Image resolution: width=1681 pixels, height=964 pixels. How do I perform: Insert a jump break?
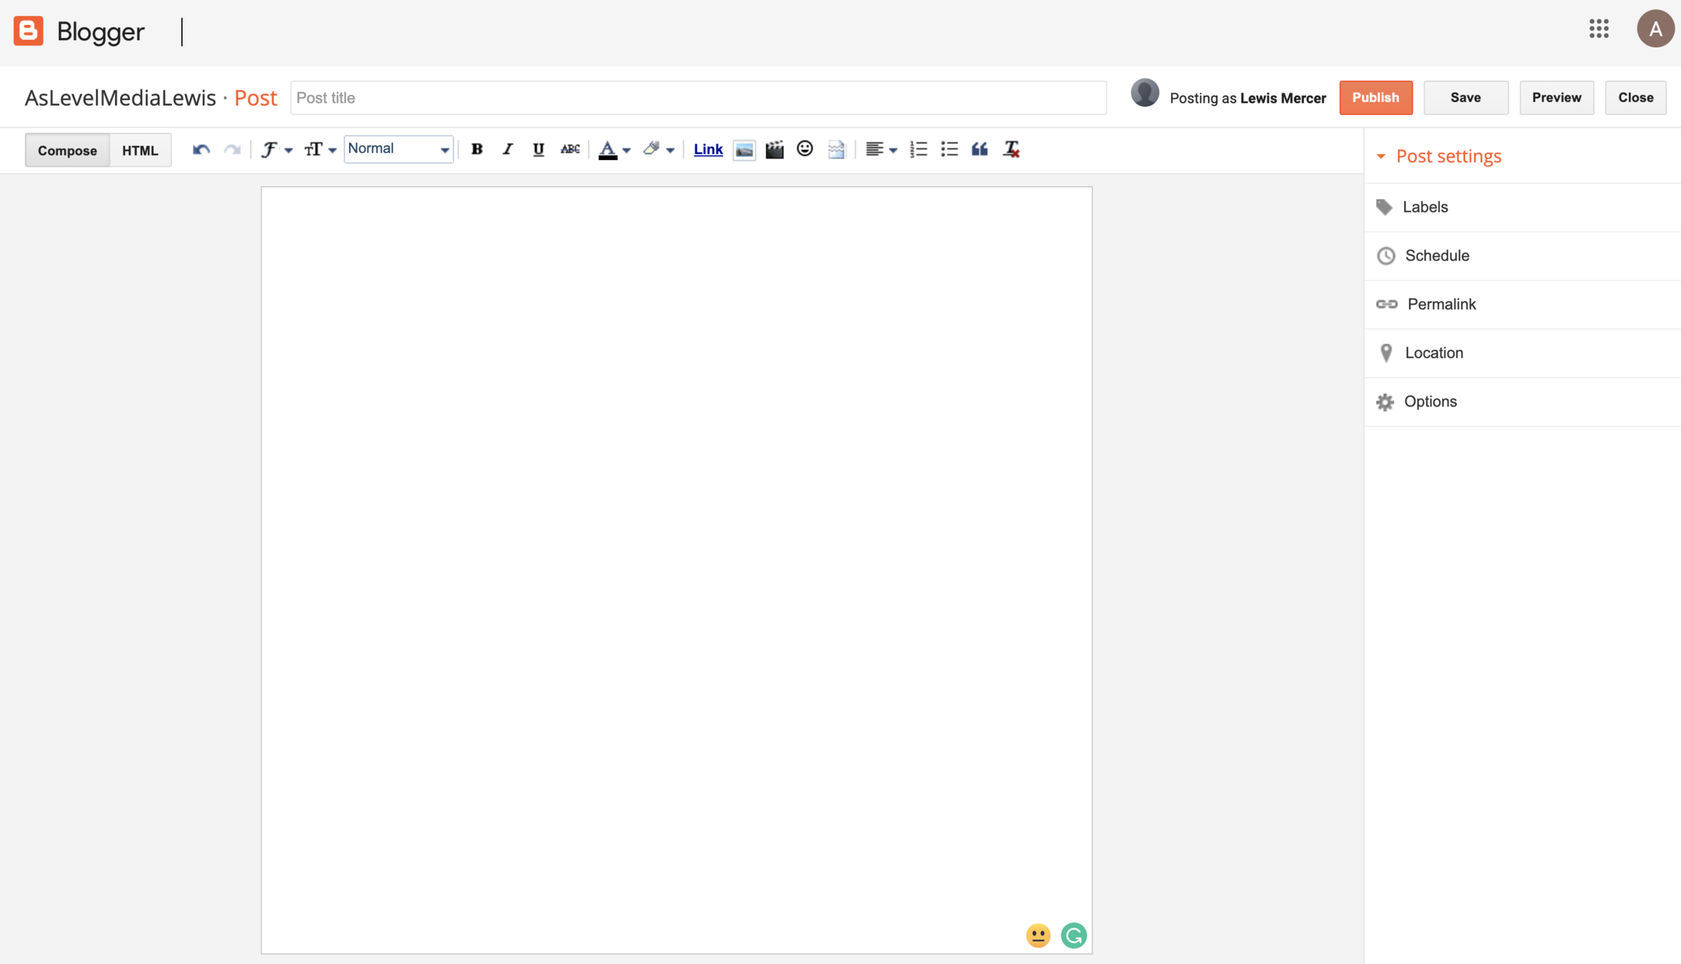[x=836, y=149]
